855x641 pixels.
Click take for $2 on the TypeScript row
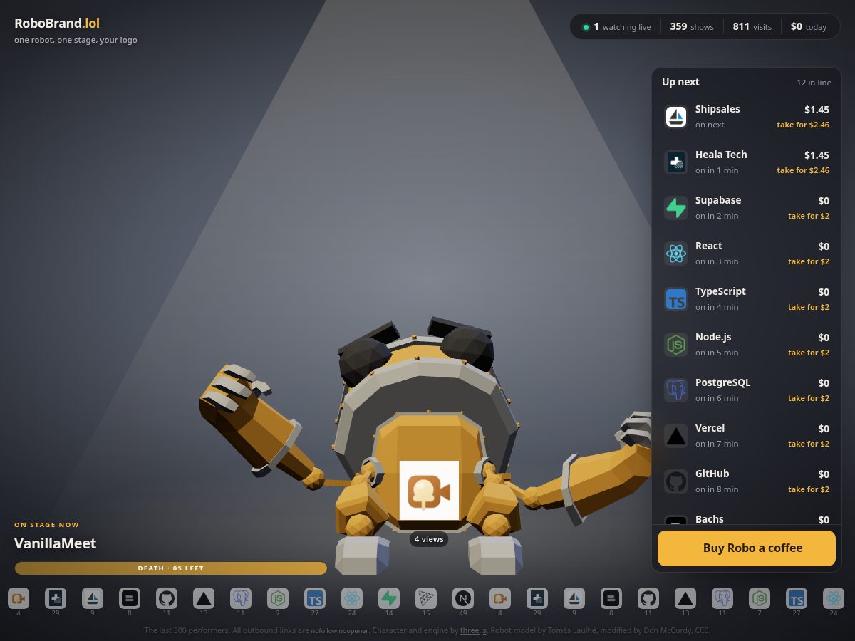pyautogui.click(x=809, y=307)
